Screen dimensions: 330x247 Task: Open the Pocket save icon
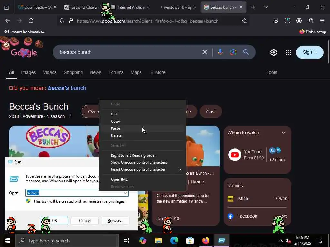point(276,21)
